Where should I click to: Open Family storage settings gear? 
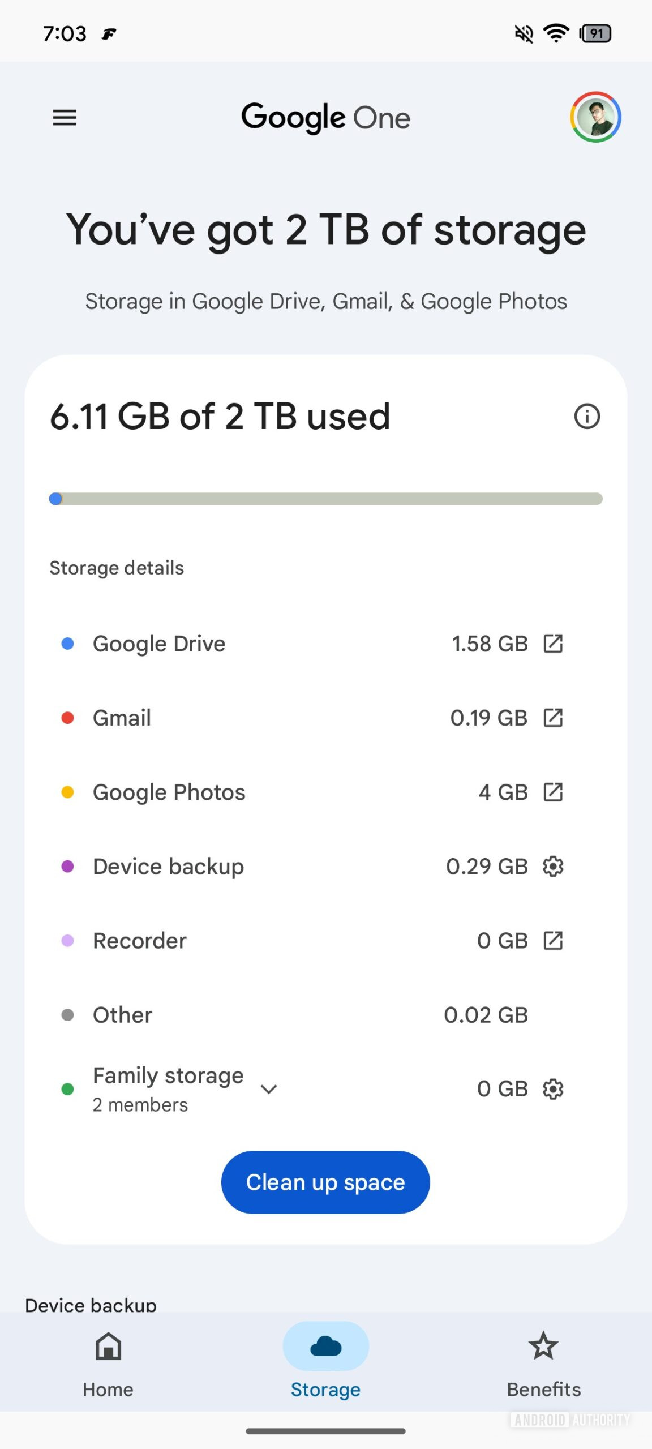[x=553, y=1089]
